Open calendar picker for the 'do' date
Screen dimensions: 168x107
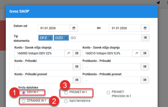tap(145, 28)
